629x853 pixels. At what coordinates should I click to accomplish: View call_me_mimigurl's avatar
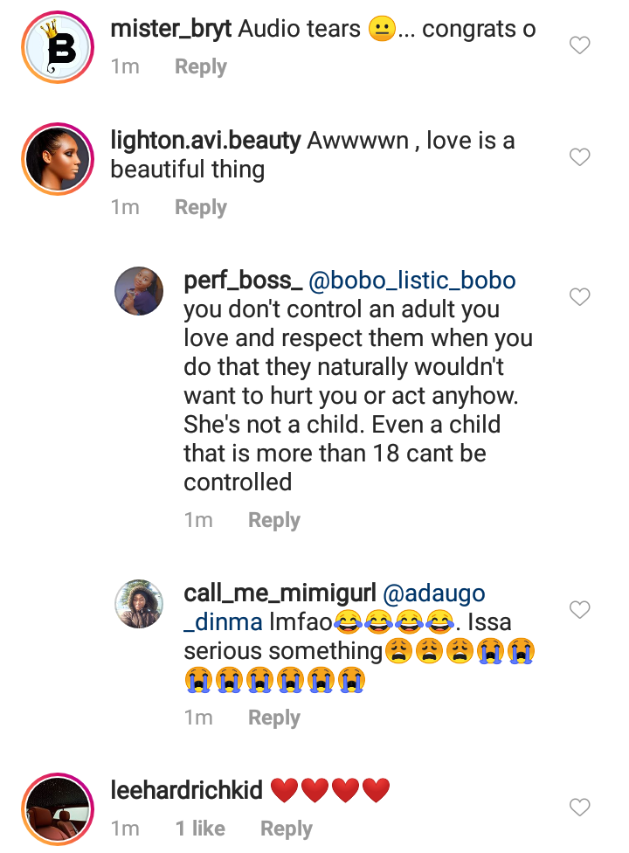click(x=139, y=603)
